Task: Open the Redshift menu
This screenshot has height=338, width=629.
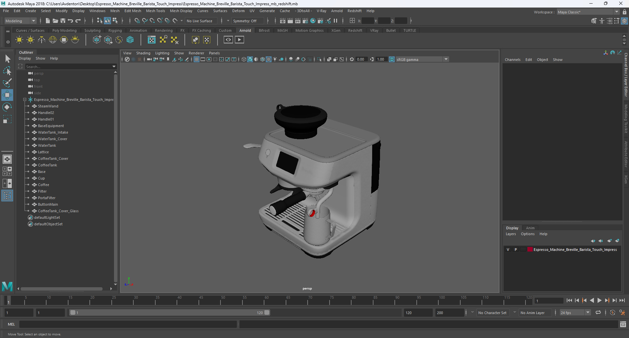Action: pyautogui.click(x=354, y=11)
